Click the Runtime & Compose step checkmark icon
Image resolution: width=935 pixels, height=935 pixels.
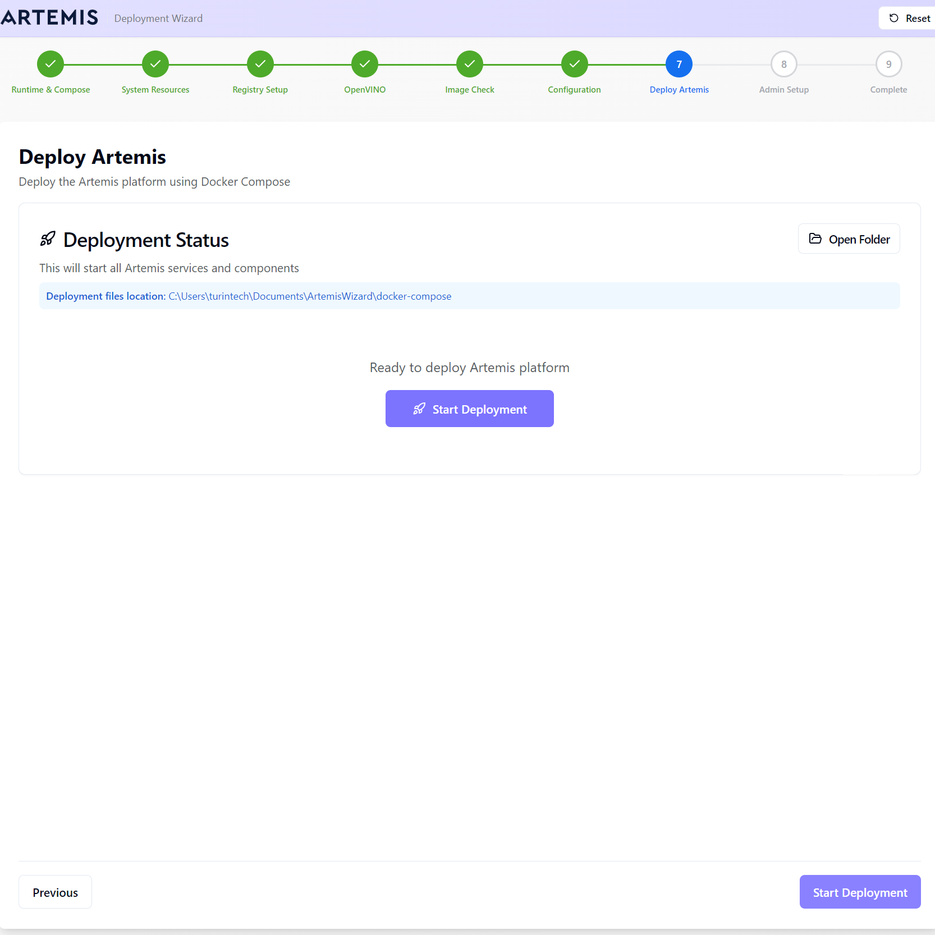[50, 64]
